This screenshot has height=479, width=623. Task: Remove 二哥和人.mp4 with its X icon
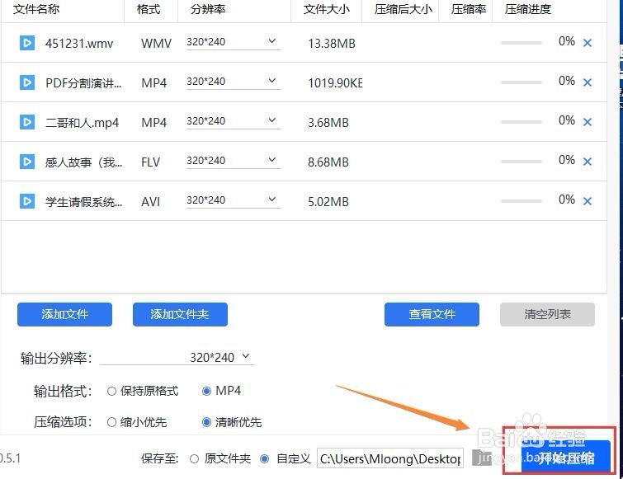[x=588, y=122]
